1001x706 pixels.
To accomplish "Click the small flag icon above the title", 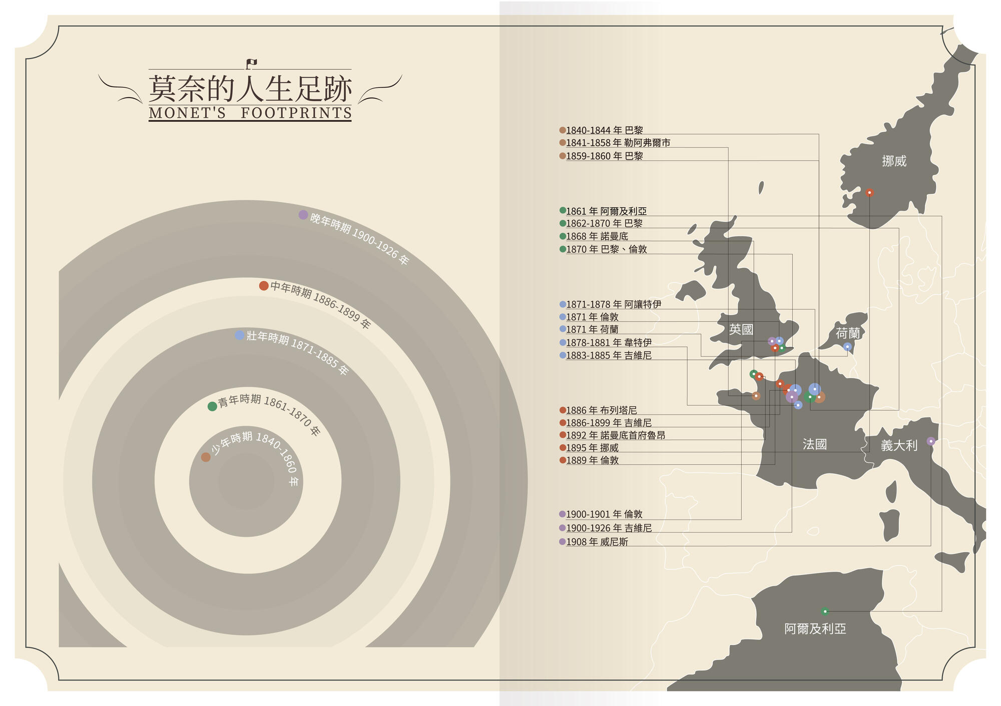I will pos(251,63).
